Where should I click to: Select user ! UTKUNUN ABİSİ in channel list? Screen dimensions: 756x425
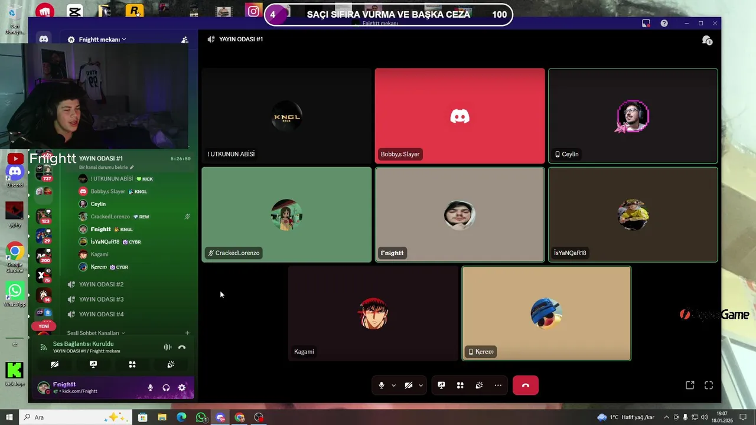coord(112,179)
